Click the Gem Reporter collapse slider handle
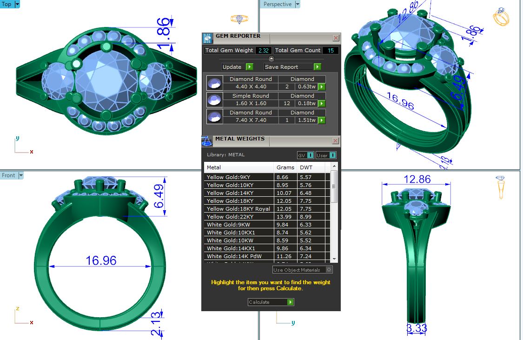Screen dimensions: 523x340 [271, 59]
